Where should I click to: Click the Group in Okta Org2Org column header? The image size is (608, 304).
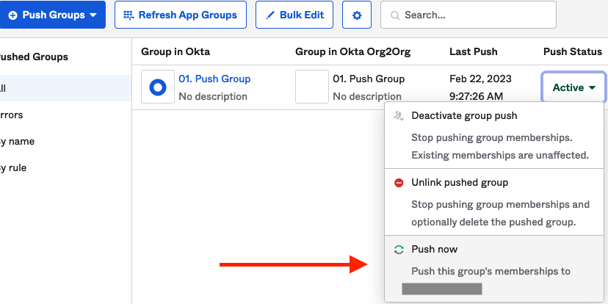353,51
